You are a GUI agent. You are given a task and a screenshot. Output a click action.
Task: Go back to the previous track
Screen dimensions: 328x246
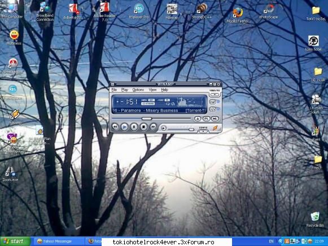coord(115,126)
